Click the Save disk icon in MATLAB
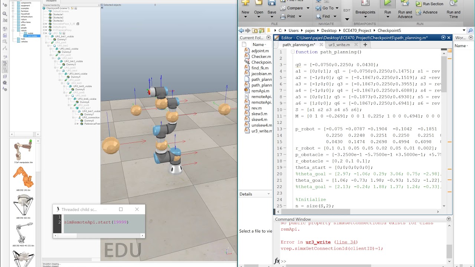The image size is (475, 267). 272,3
